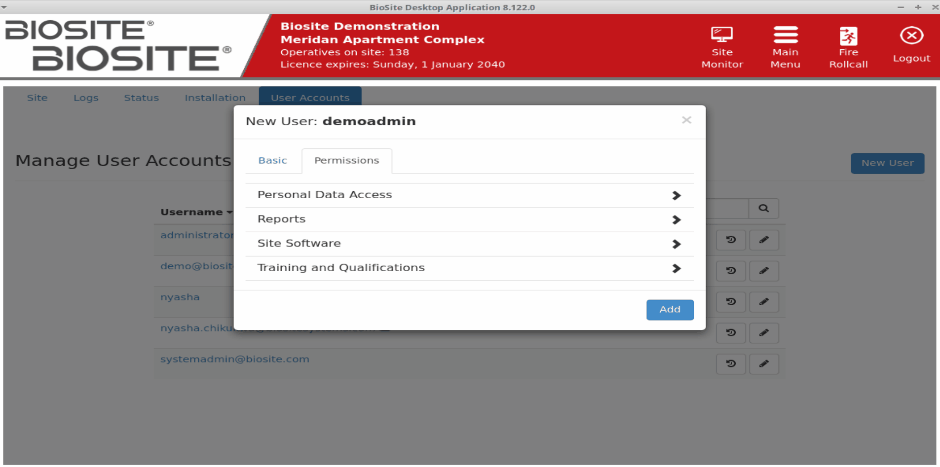Image resolution: width=940 pixels, height=467 pixels.
Task: Open the systemadmin@biosite.com username link
Action: pos(234,359)
